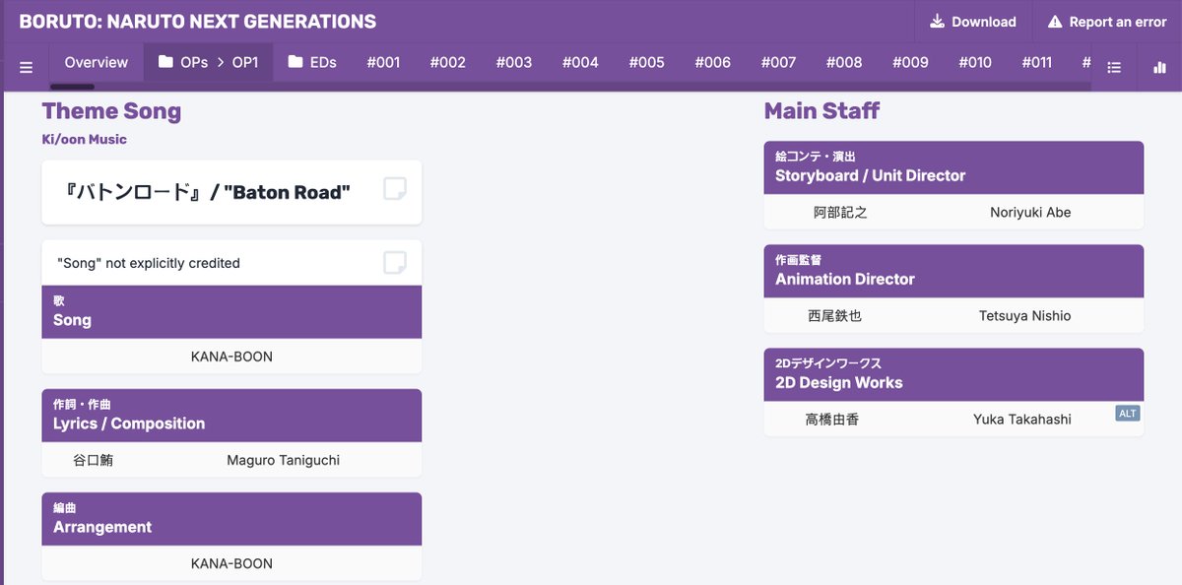The height and width of the screenshot is (585, 1182).
Task: Go to episode #007 tab
Action: [x=778, y=62]
